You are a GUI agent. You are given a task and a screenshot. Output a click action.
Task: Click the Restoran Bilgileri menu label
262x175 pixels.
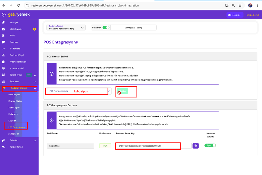point(19,88)
